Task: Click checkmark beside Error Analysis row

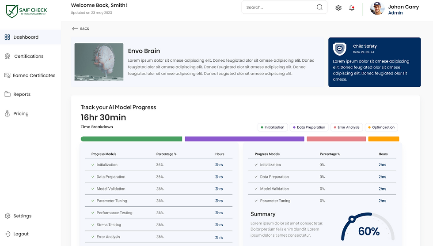Action: (93, 237)
